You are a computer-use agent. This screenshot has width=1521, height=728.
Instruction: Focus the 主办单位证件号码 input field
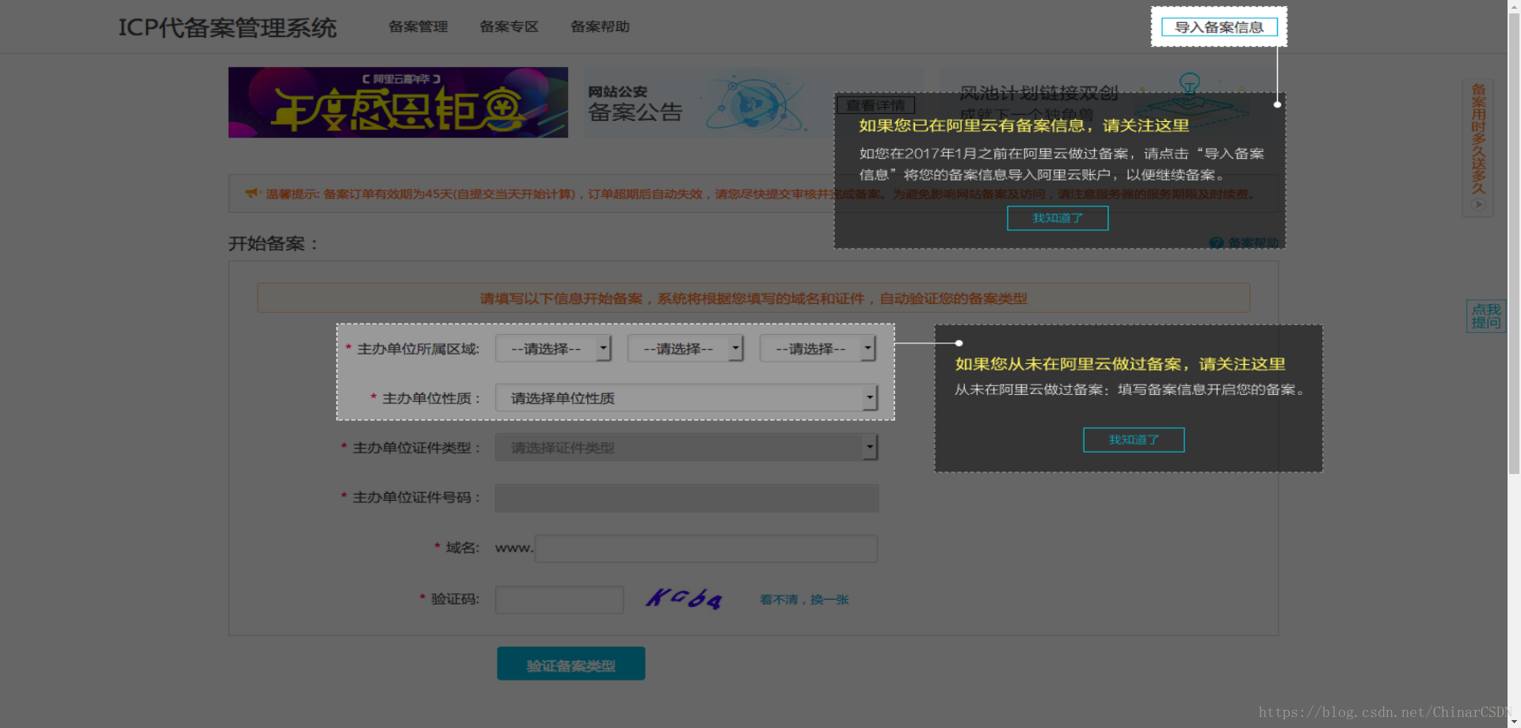tap(686, 498)
